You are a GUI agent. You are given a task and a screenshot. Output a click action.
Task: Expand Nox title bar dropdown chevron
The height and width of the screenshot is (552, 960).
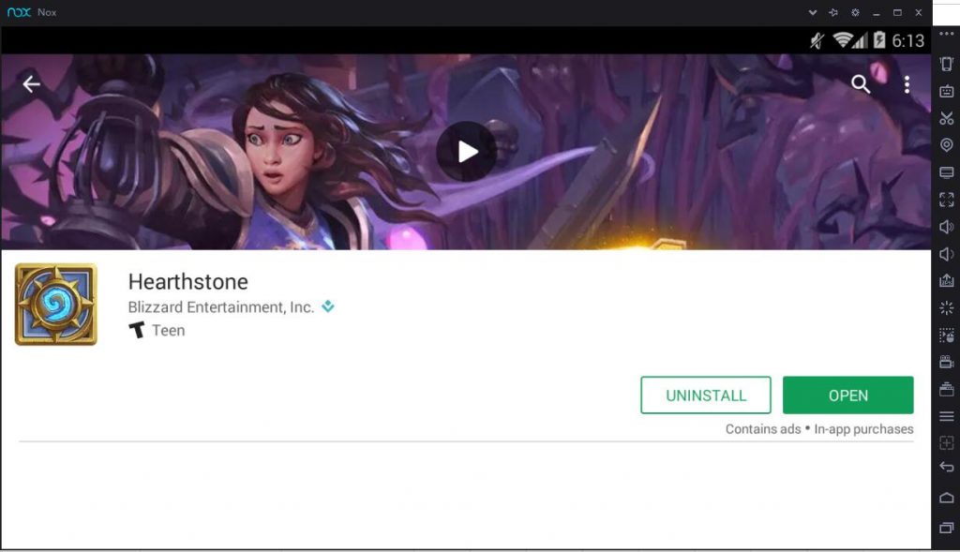(813, 12)
